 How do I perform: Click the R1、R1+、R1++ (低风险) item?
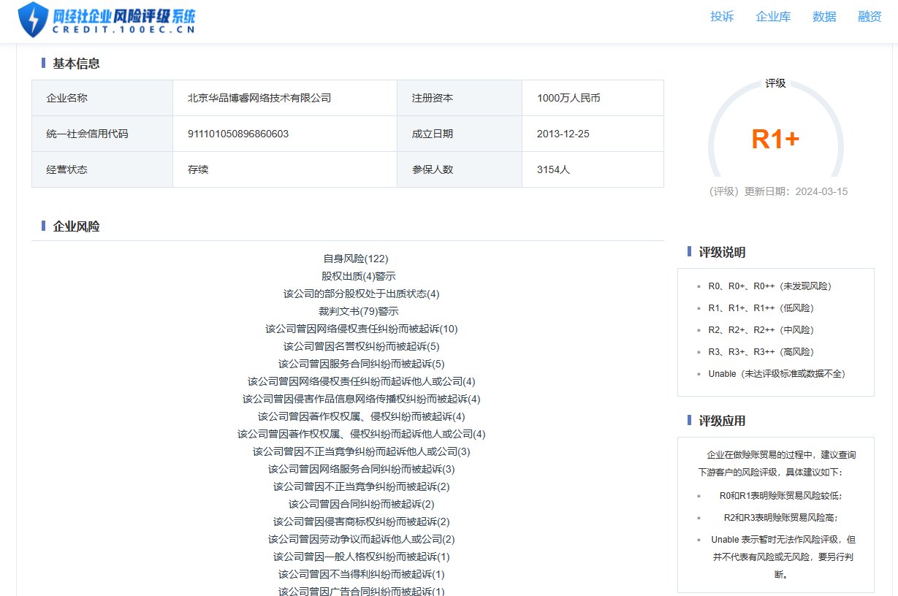(x=761, y=308)
